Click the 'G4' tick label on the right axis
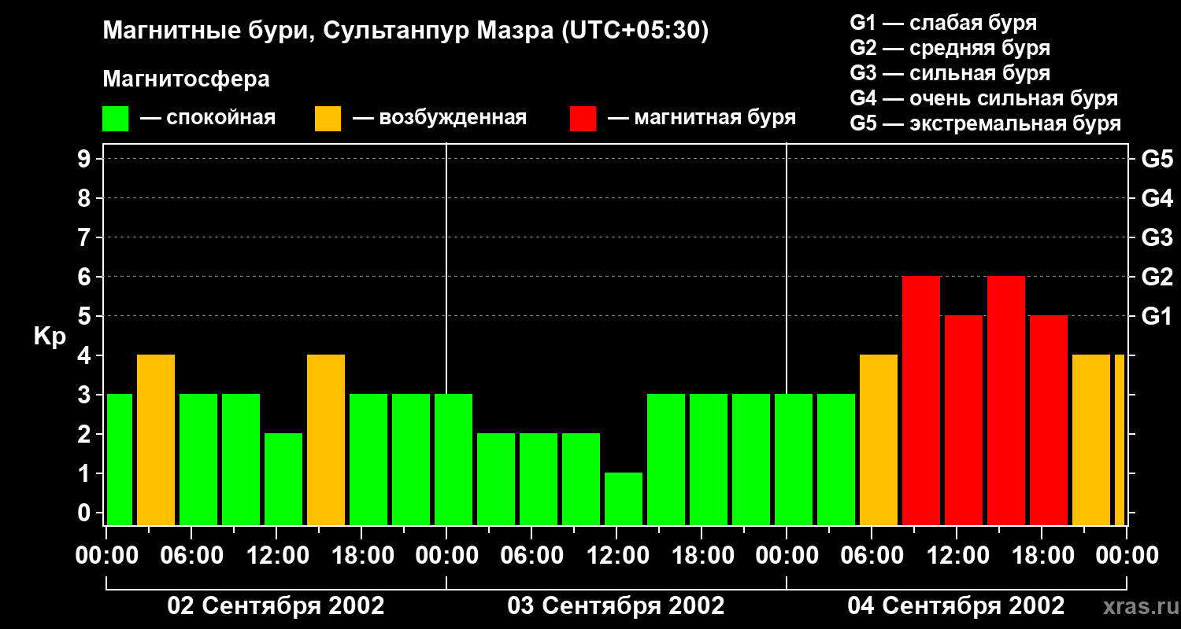The width and height of the screenshot is (1181, 629). (1157, 198)
